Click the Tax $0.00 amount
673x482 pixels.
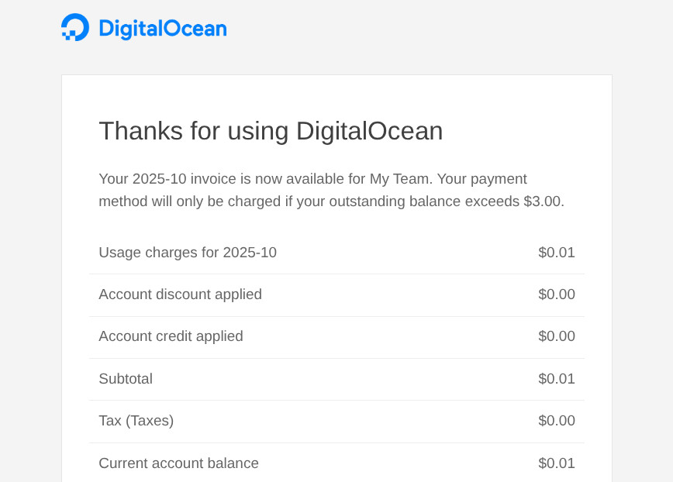click(x=557, y=421)
